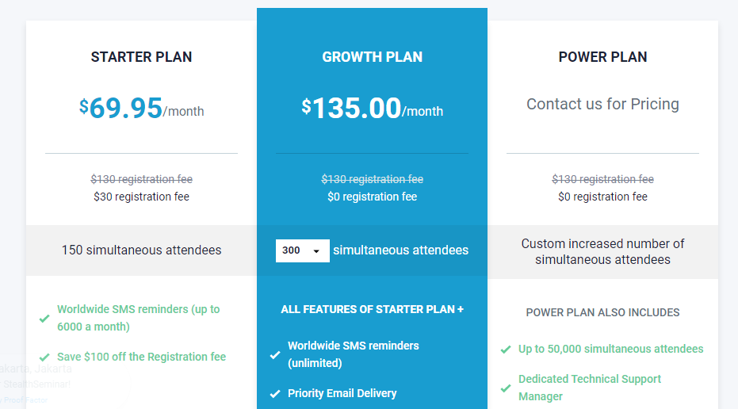Click Save $100 off the Registration fee

(141, 357)
